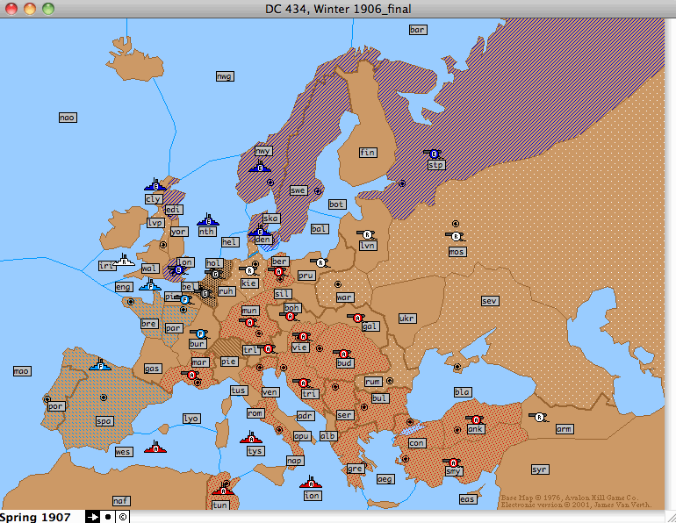Image resolution: width=676 pixels, height=523 pixels.
Task: Select the French fleet in eng
Action: coord(150,285)
